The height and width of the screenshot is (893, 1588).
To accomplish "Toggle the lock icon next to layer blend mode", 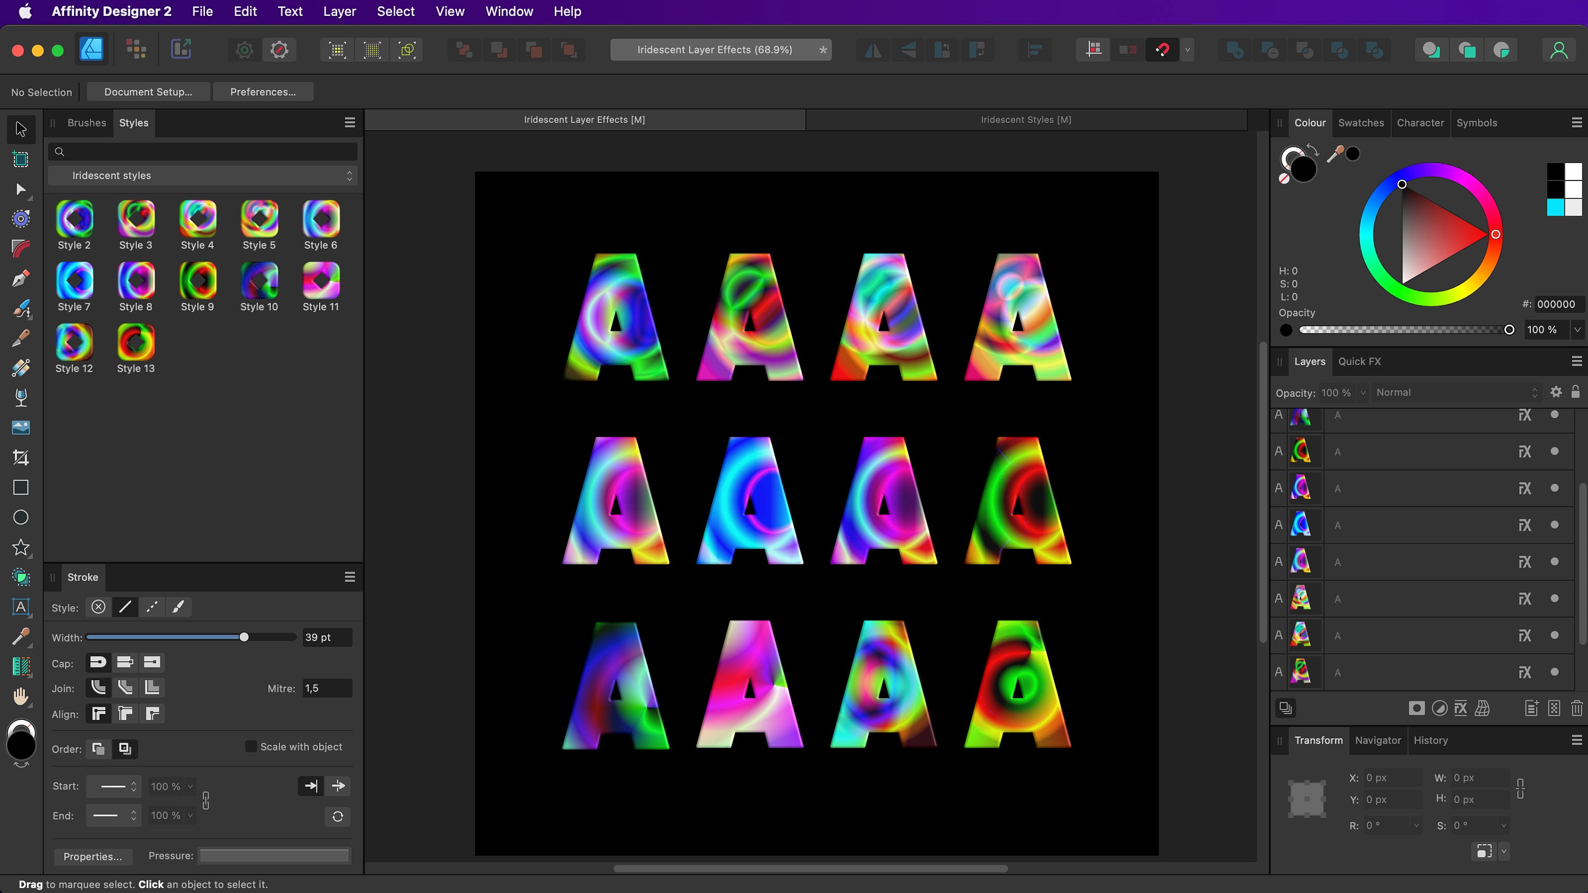I will click(x=1576, y=393).
